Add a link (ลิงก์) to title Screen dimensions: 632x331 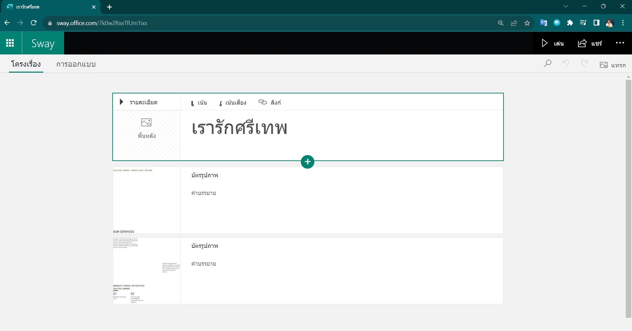pos(270,102)
